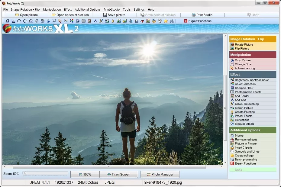Open Brightness/ Contrast/ Color in the side panel
Screen dimensions: 281x187
252,80
